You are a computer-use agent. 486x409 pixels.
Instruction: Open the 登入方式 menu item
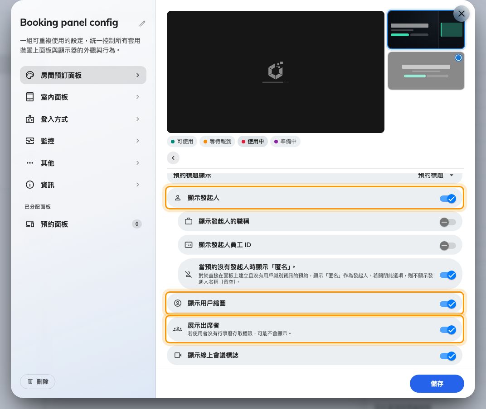(x=83, y=119)
